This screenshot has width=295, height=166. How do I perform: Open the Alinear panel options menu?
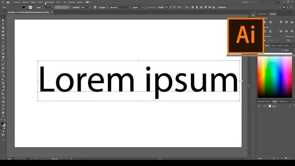point(293,14)
